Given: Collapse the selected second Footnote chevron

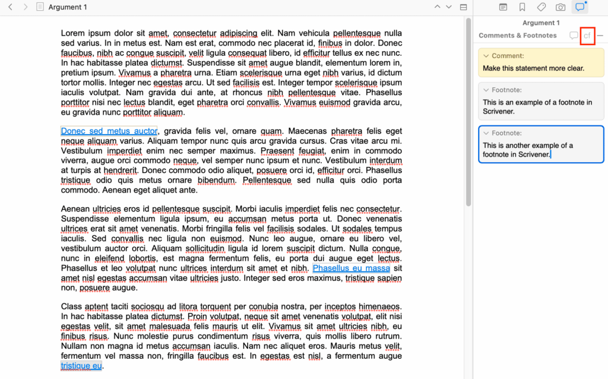Looking at the screenshot, I should [486, 133].
